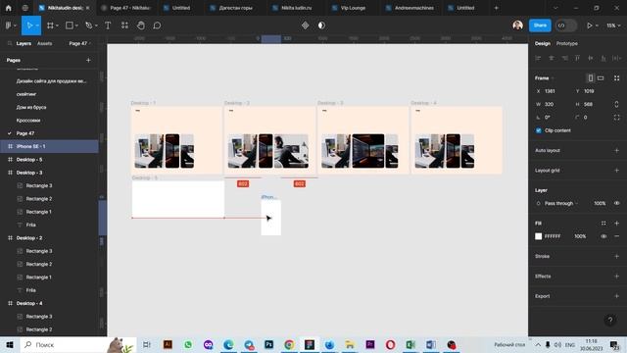Click Independent corners icon
Image resolution: width=627 pixels, height=353 pixels.
coord(616,118)
